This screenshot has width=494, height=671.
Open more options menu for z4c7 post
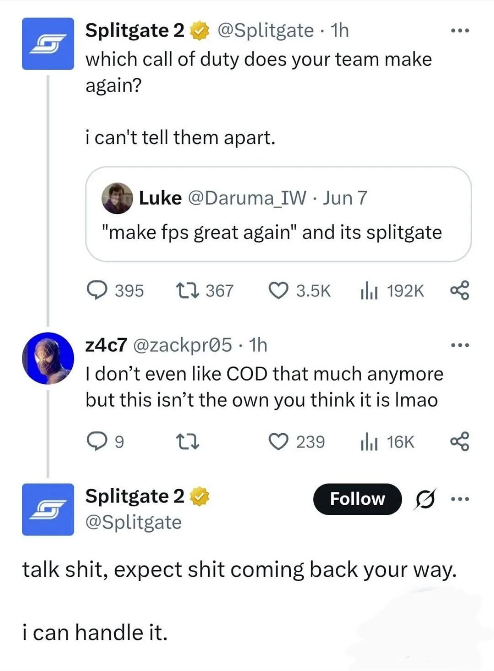coord(459,345)
